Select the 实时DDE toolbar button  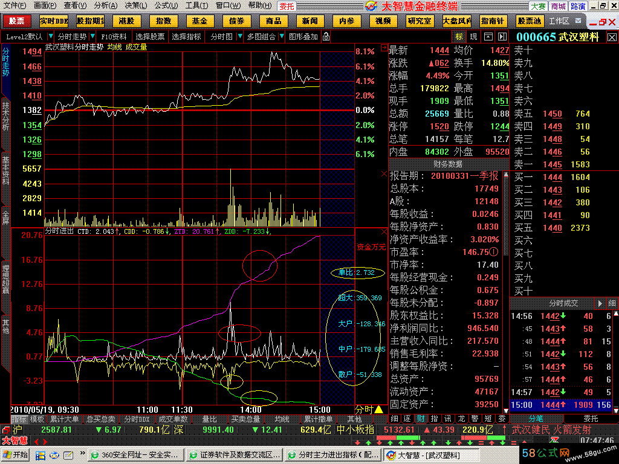click(54, 21)
